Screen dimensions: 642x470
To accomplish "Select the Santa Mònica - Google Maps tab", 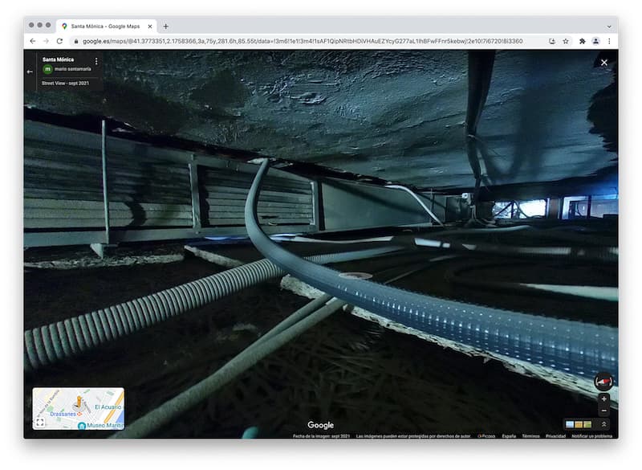I will (106, 26).
